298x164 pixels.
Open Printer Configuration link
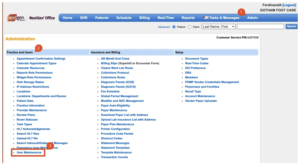click(115, 129)
